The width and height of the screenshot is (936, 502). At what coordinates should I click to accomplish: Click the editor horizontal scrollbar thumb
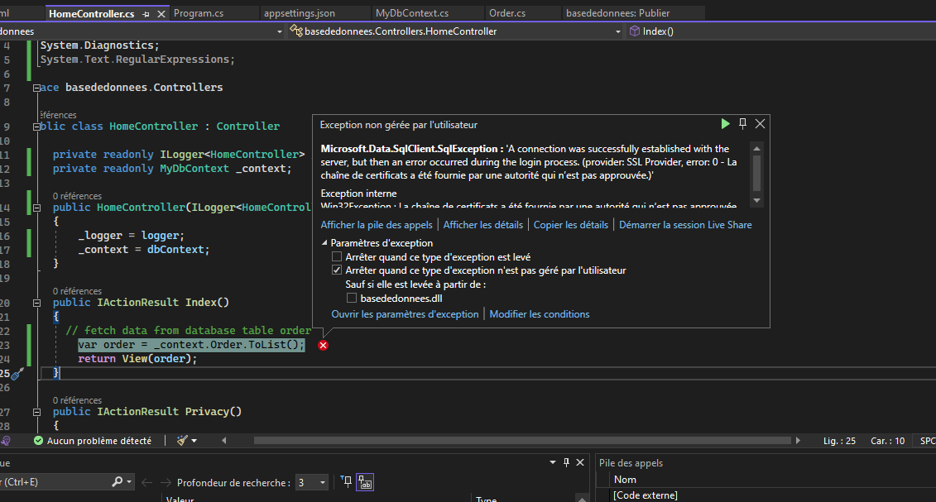point(522,441)
